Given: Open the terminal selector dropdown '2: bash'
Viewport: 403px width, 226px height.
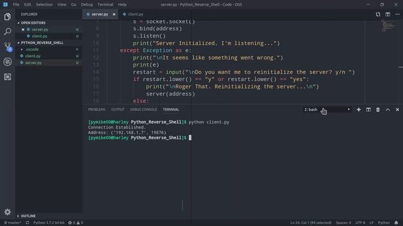Looking at the screenshot, I should (327, 110).
